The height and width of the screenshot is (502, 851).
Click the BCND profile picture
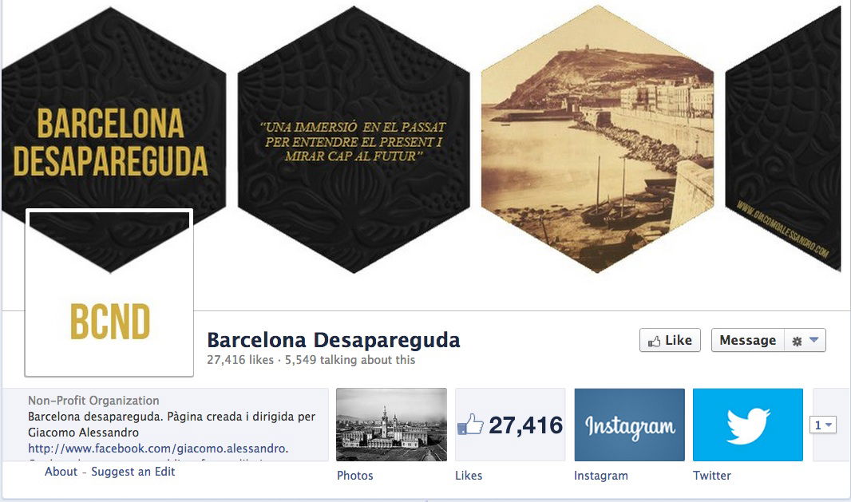pos(109,293)
